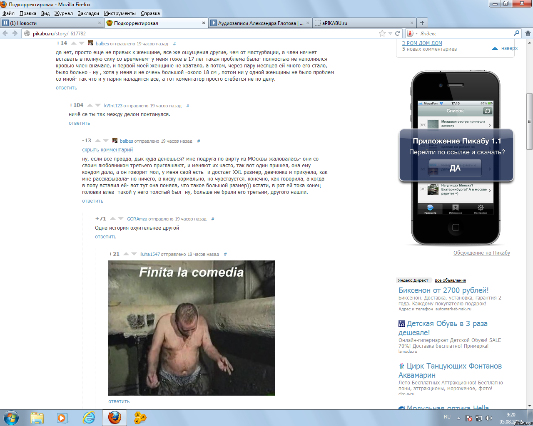Reply to the GORAmza comment
The height and width of the screenshot is (426, 533).
pyautogui.click(x=106, y=237)
